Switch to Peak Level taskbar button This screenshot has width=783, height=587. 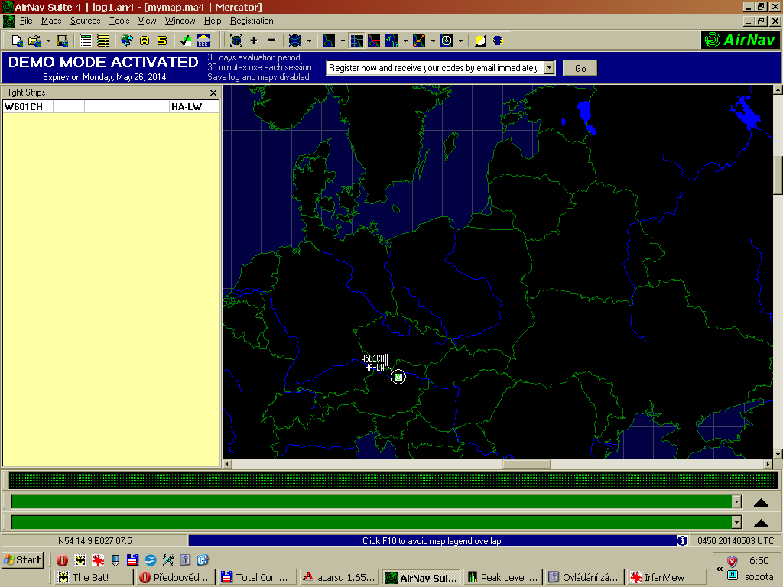tap(503, 578)
